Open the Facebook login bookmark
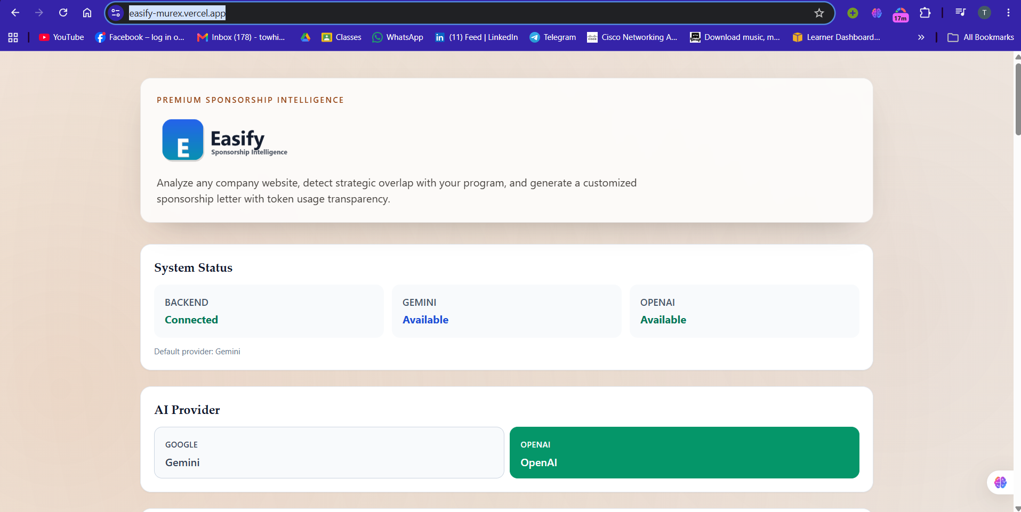 [x=140, y=37]
